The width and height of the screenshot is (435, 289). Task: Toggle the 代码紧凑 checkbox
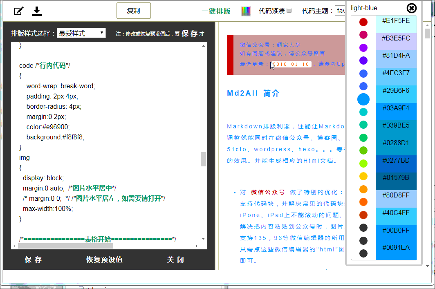289,11
